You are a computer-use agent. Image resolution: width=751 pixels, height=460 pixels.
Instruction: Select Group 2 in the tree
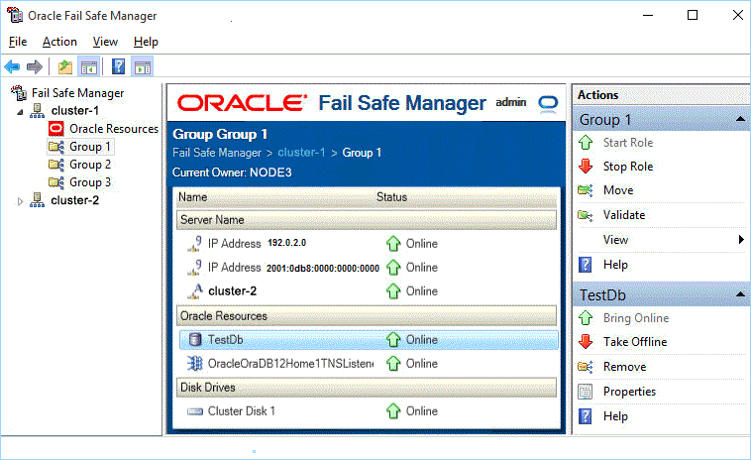(90, 165)
